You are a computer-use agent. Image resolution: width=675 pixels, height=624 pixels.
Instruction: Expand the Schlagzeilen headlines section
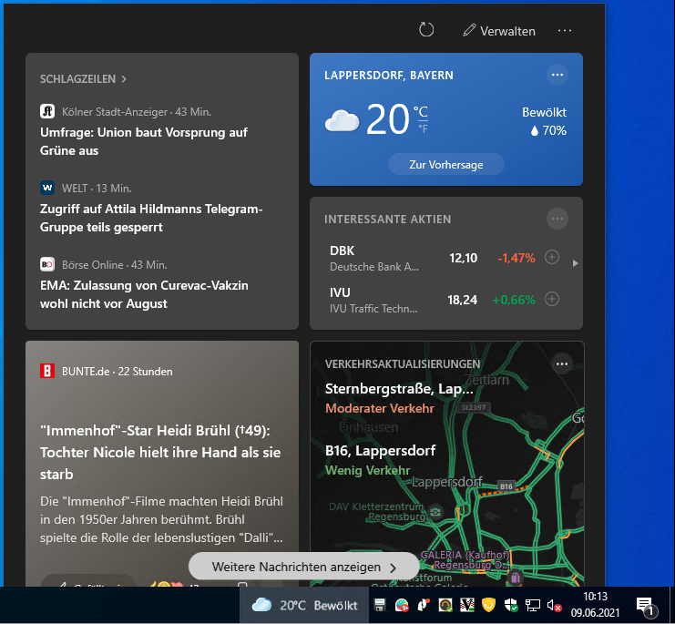[83, 79]
